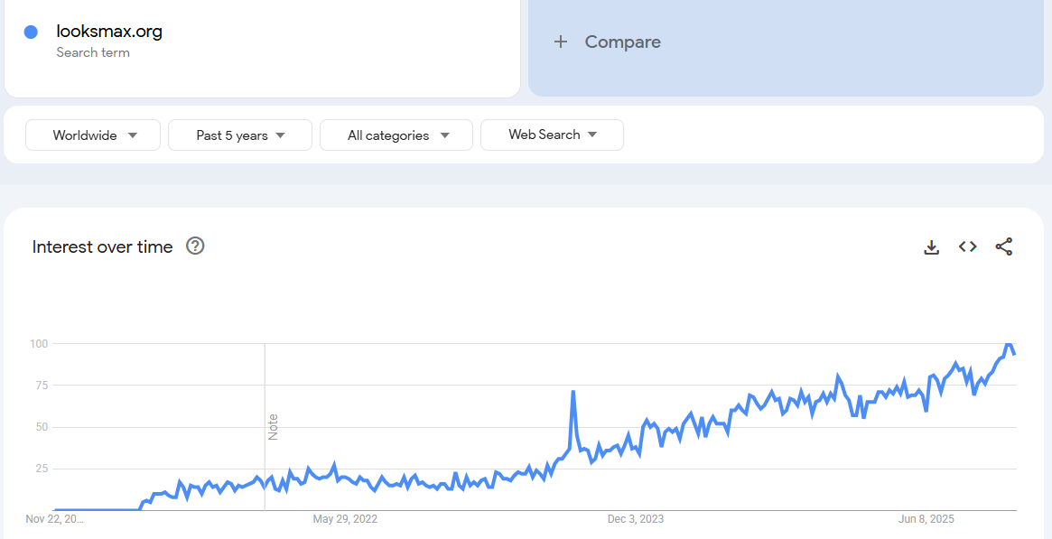Click the embed code icon
This screenshot has width=1052, height=539.
coord(967,246)
